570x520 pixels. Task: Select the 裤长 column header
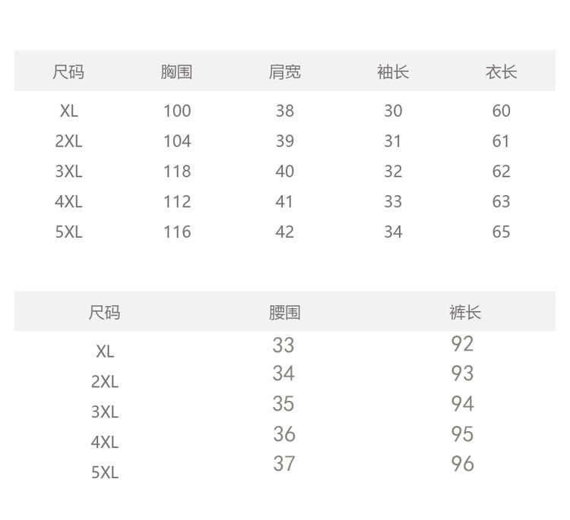pyautogui.click(x=464, y=313)
